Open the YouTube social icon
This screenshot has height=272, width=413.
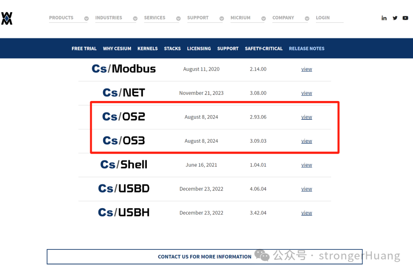coord(405,18)
